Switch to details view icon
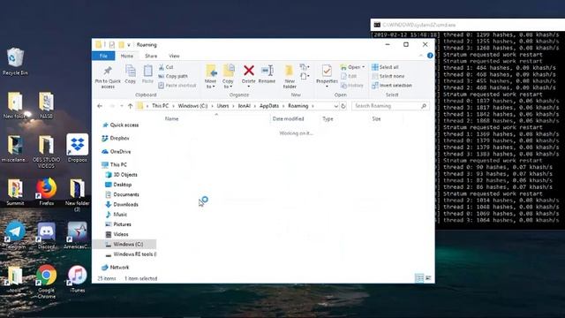 pos(419,278)
